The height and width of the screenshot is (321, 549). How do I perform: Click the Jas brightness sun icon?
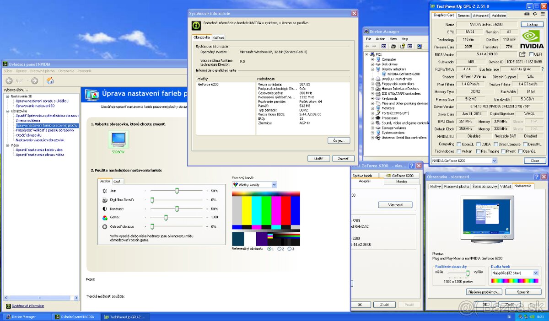(x=105, y=191)
